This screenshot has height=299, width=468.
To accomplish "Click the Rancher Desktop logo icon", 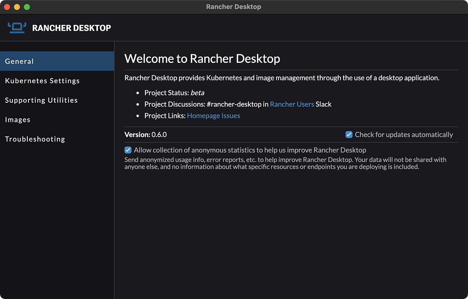I will click(x=16, y=27).
